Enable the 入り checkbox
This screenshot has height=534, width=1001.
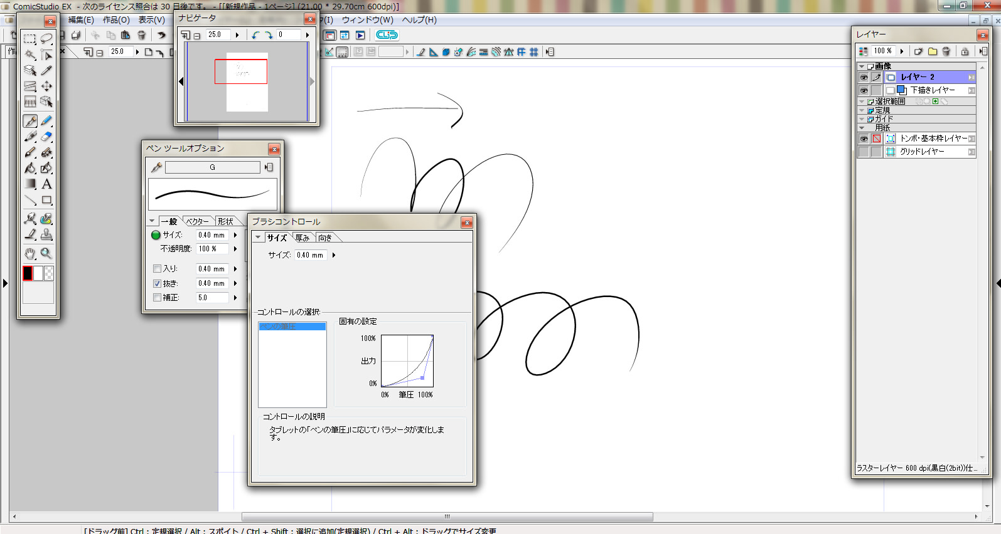click(x=158, y=269)
